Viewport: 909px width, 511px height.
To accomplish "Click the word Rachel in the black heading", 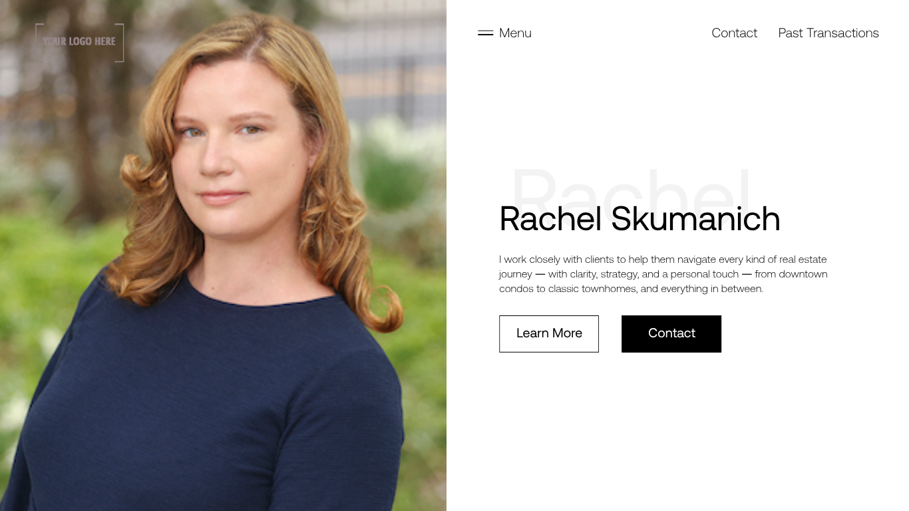I will 550,219.
